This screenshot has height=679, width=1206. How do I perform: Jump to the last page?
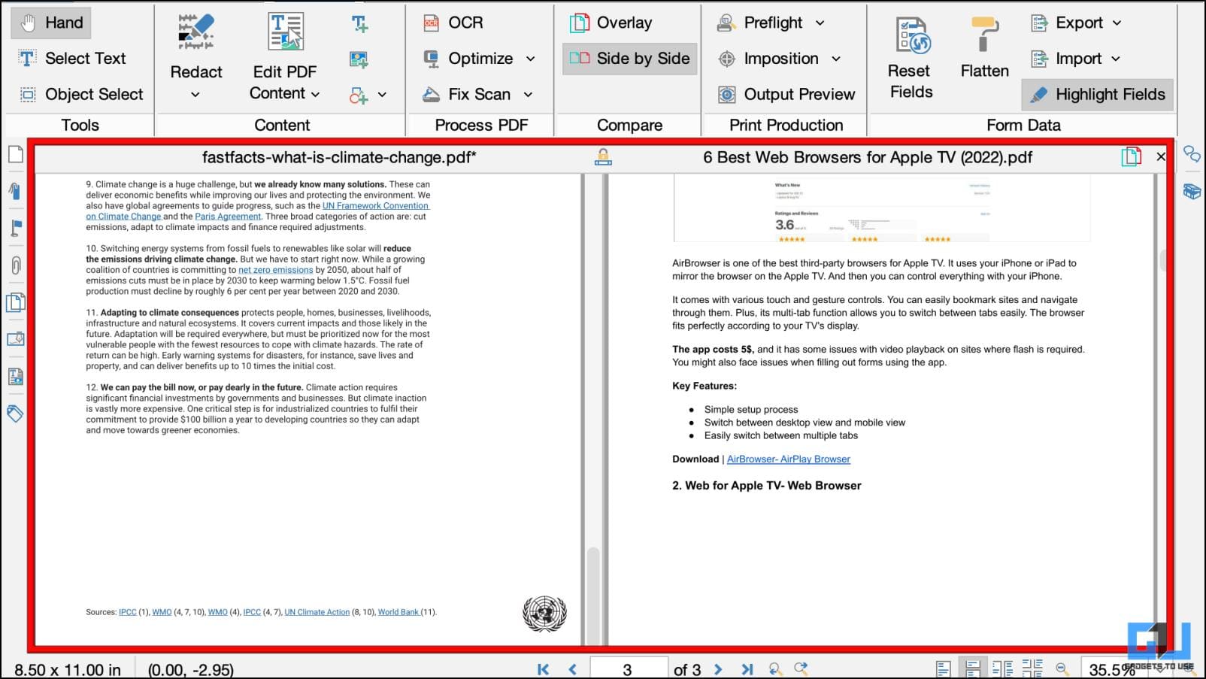click(747, 669)
